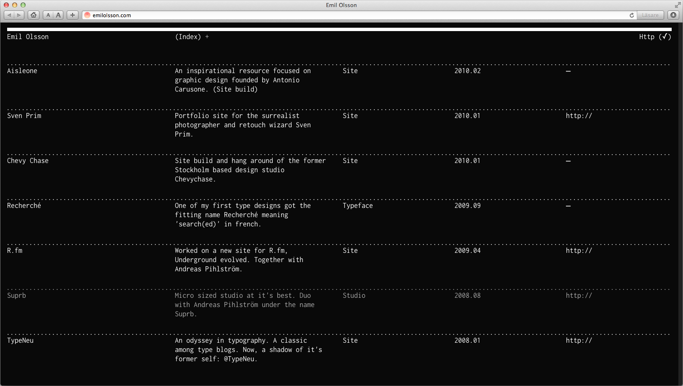Viewport: 683px width, 386px height.
Task: Go to the home page icon
Action: tap(34, 15)
